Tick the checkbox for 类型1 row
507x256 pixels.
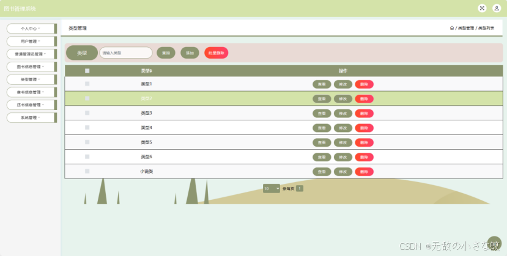[87, 84]
